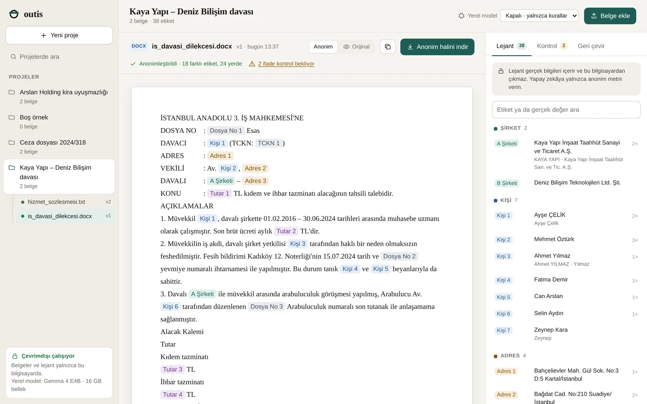Open hizmet_sozlesmesi.txt document

click(x=66, y=202)
